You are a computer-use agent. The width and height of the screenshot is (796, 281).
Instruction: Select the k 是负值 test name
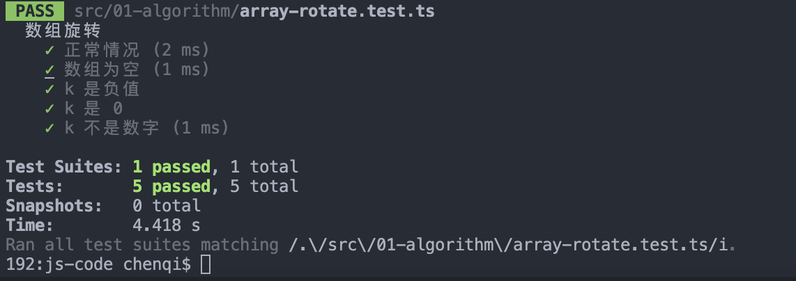click(x=102, y=89)
